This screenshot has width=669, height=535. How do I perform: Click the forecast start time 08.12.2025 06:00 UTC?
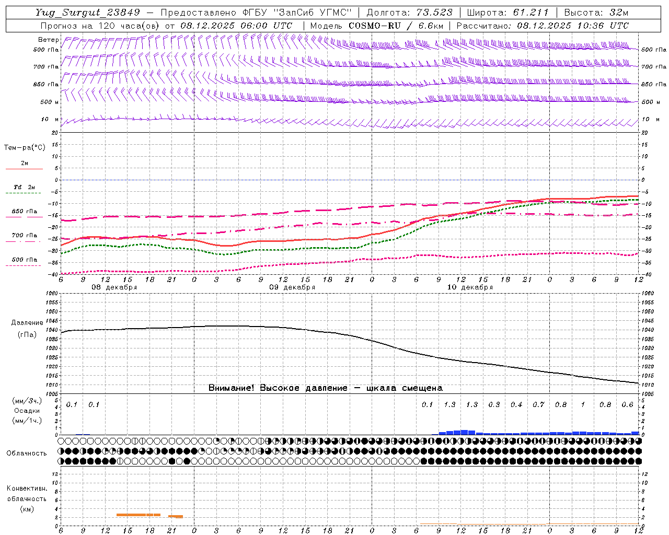(236, 26)
